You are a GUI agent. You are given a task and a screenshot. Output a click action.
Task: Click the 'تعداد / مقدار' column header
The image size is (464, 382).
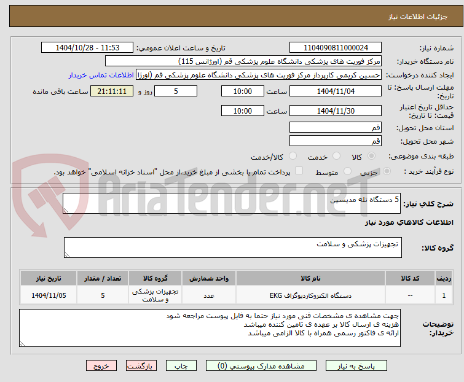pos(103,278)
